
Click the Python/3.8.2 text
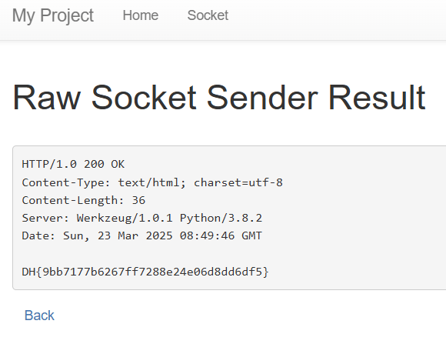pos(221,218)
